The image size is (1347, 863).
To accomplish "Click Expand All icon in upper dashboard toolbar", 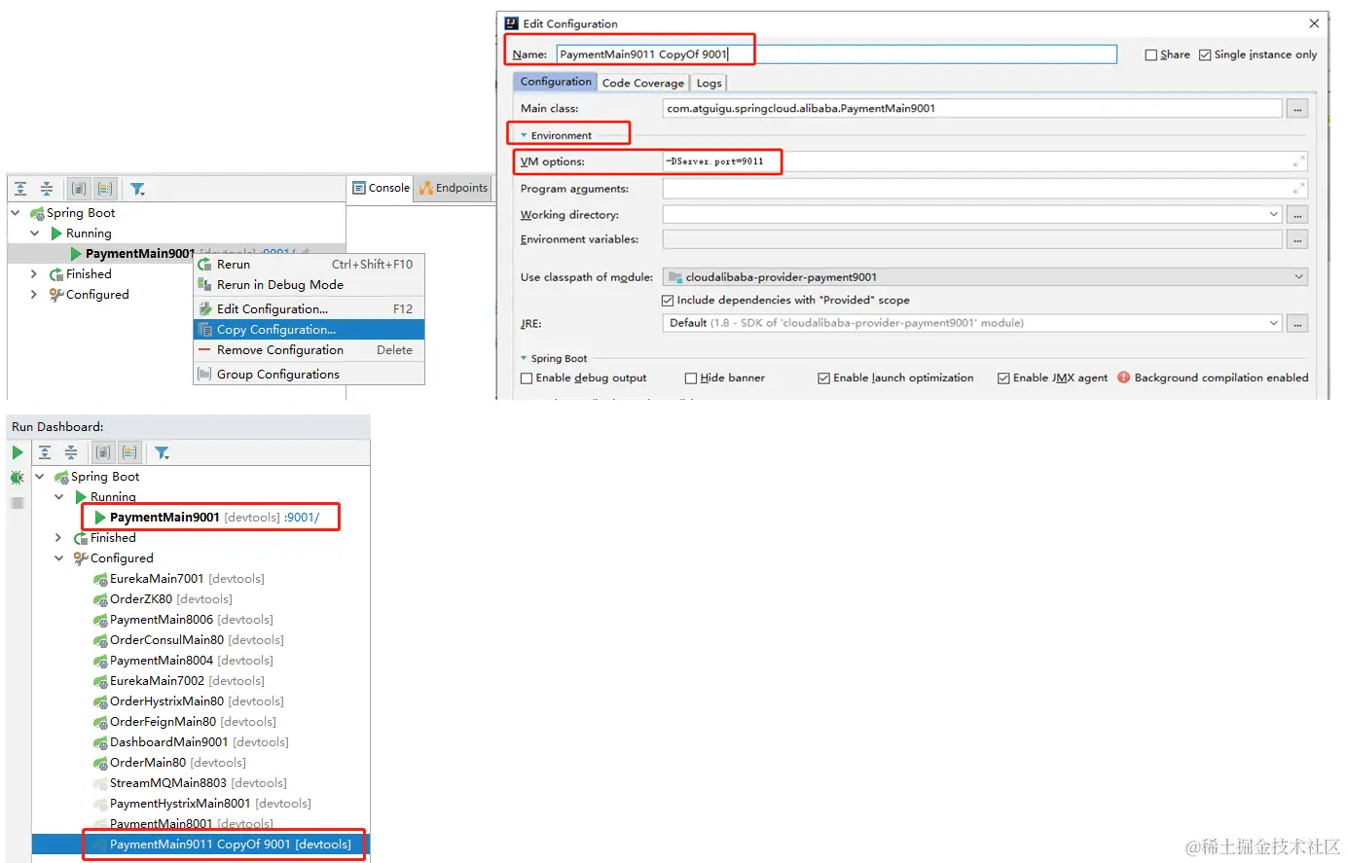I will click(x=20, y=189).
